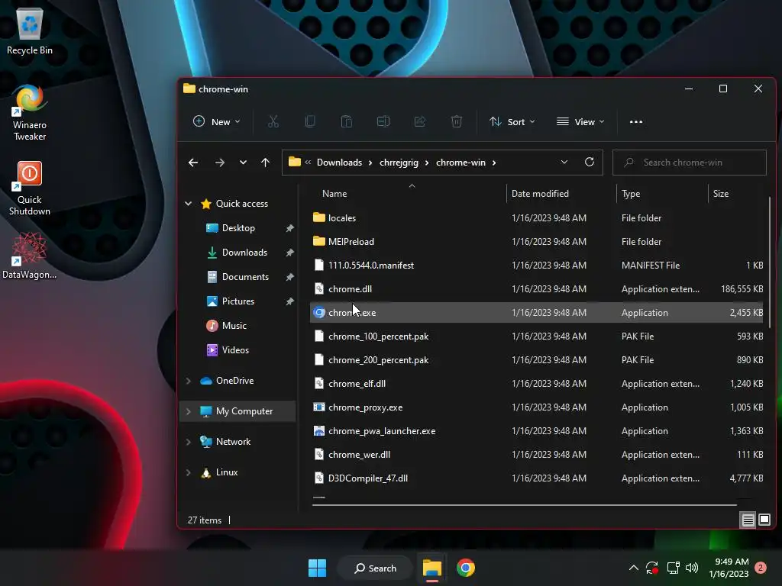Open the notification badge showing 2

click(761, 568)
